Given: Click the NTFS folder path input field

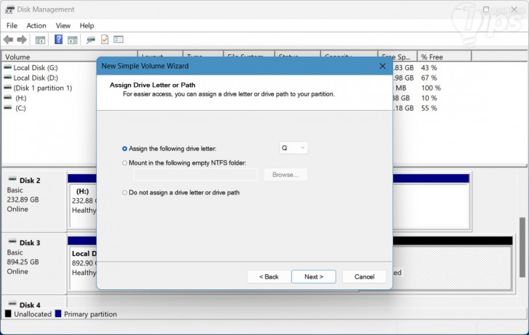Looking at the screenshot, I should (x=195, y=175).
